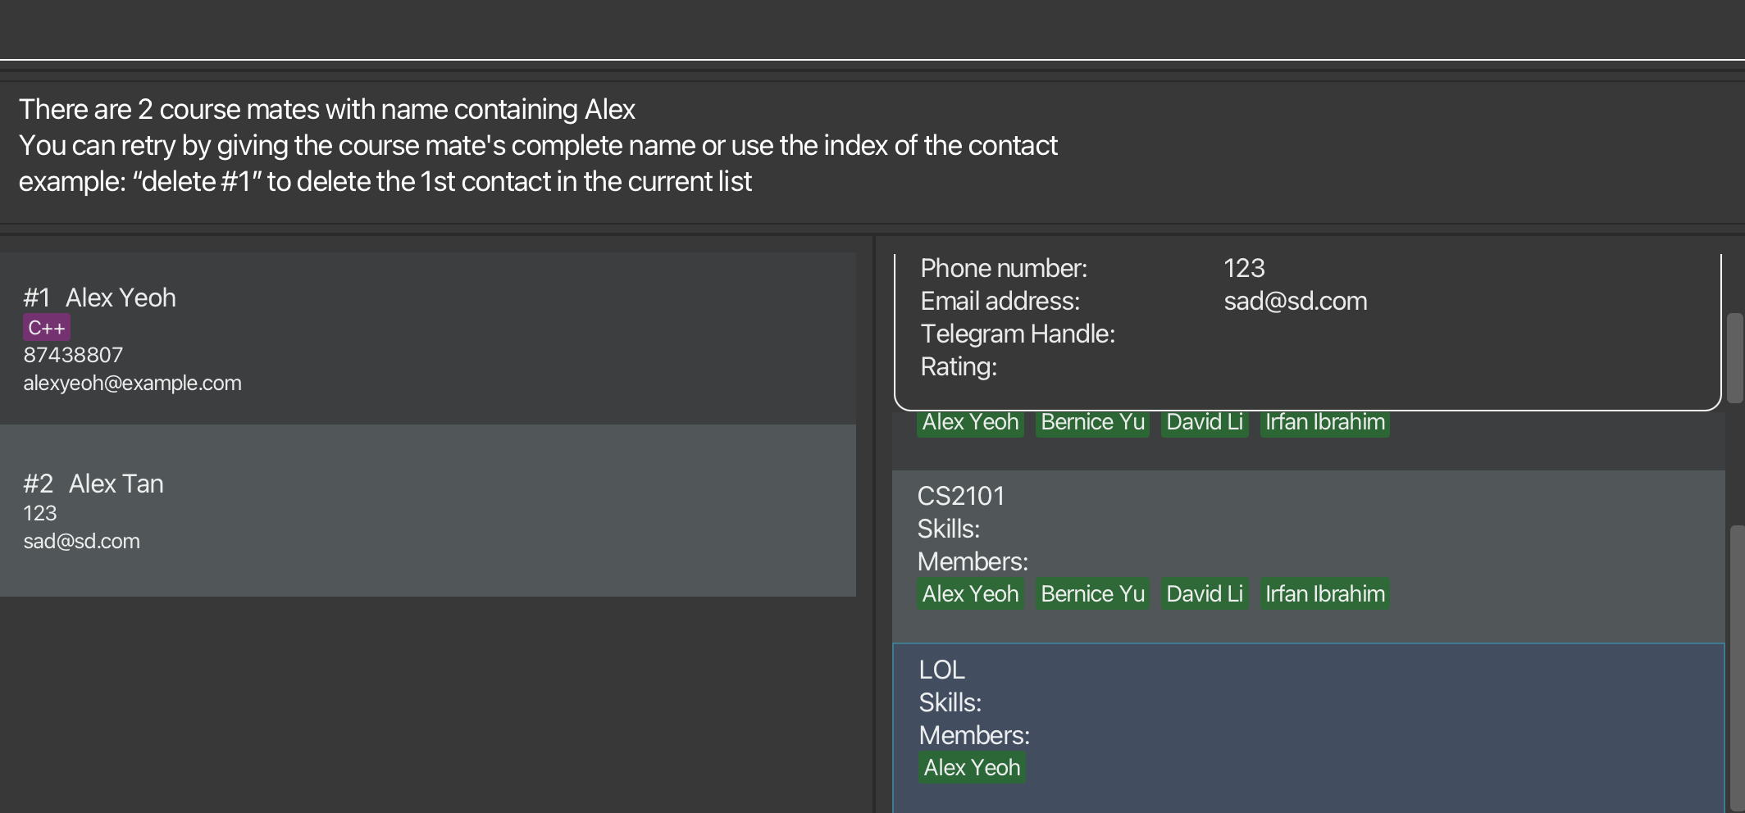Select the CS2101 group title

click(960, 497)
